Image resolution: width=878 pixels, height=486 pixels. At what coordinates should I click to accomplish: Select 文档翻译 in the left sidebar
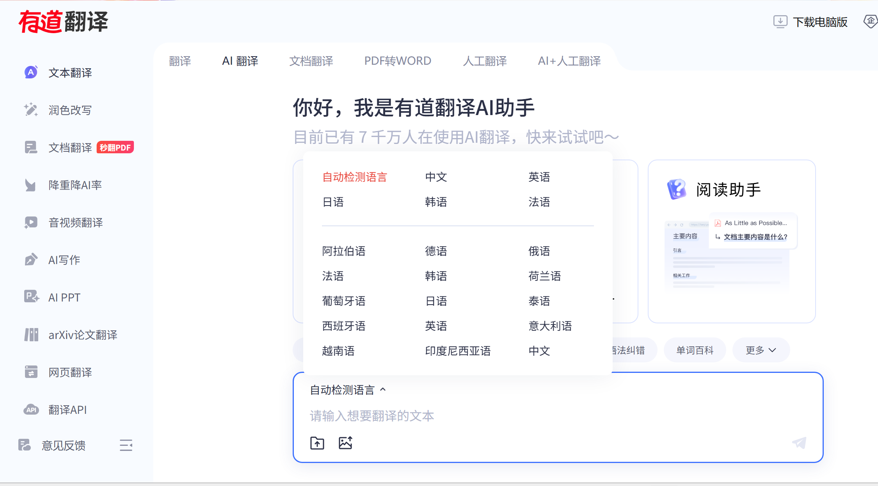pyautogui.click(x=70, y=147)
